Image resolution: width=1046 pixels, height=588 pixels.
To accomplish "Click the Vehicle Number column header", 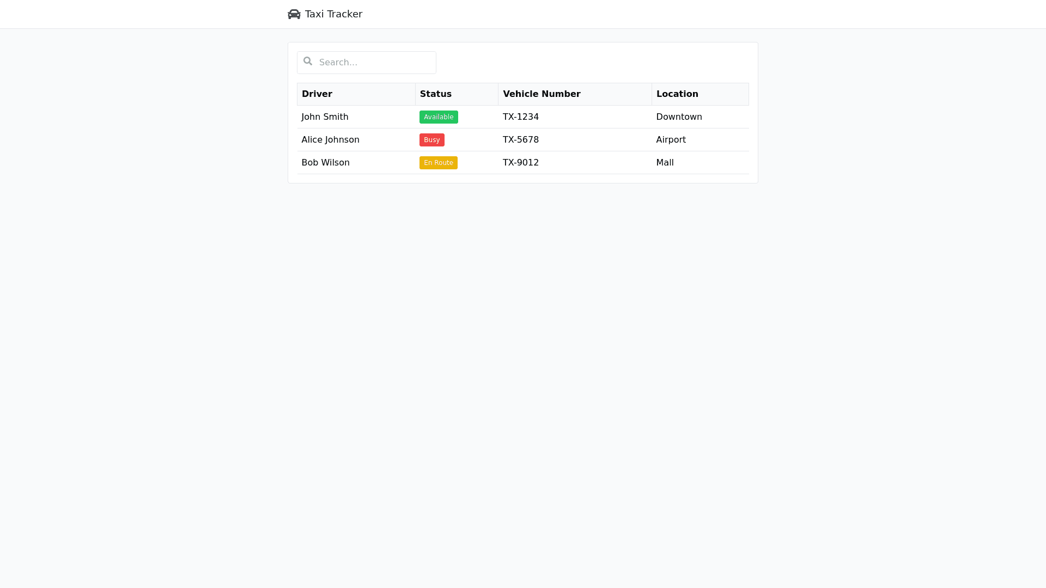I will tap(542, 94).
